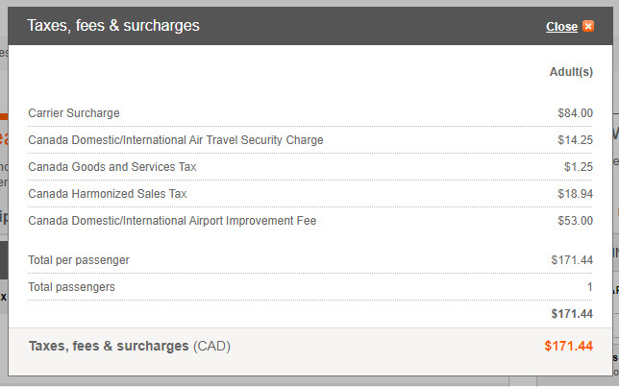Click the $1.25 goods and services amount
The width and height of the screenshot is (619, 387).
pos(579,167)
